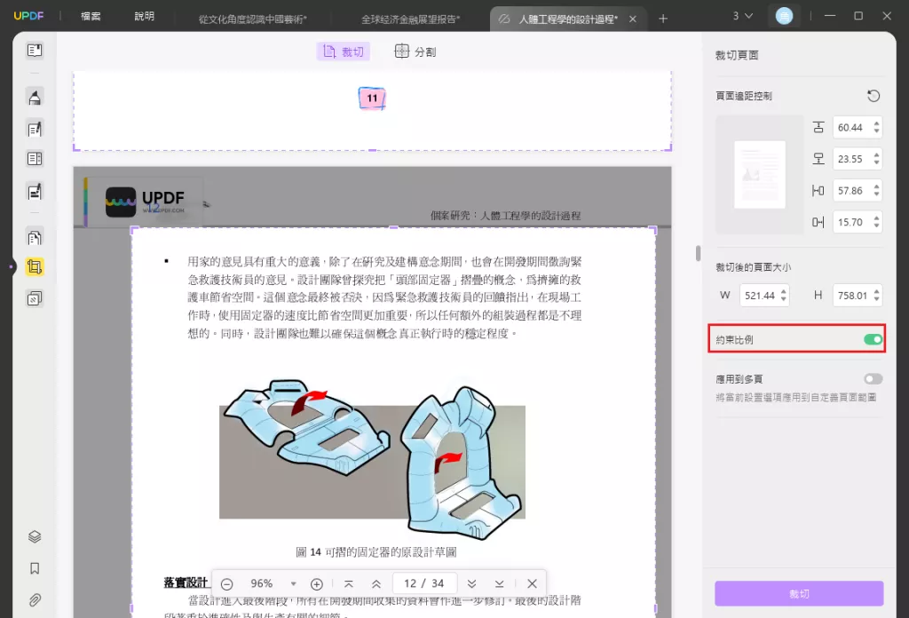Select the Edit PDF sidebar icon
Viewport: 909px width, 618px height.
coord(35,129)
